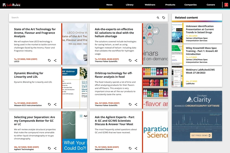Screen dimensions: 230x153
Task: Click the Agilent chalkboard thumbnail
Action: click(x=75, y=132)
